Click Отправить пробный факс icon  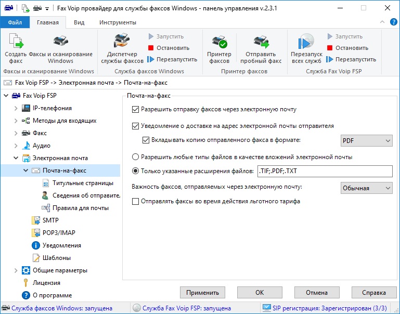click(261, 41)
